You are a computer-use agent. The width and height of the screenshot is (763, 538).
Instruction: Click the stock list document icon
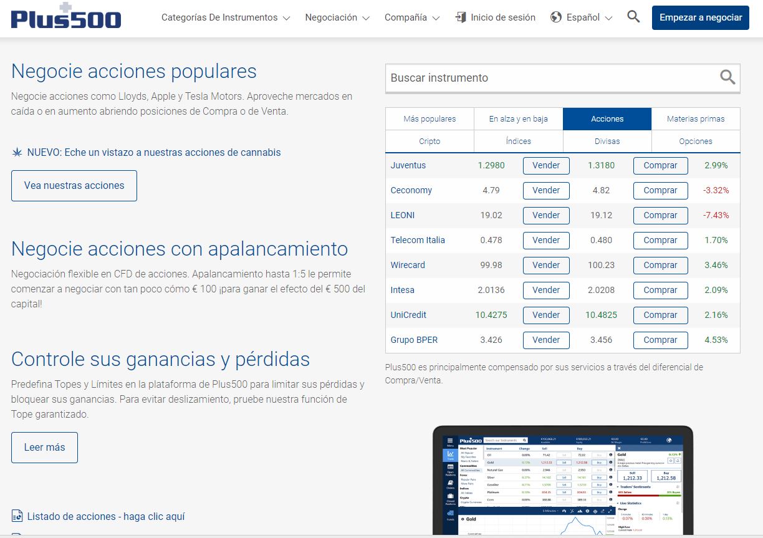point(17,516)
